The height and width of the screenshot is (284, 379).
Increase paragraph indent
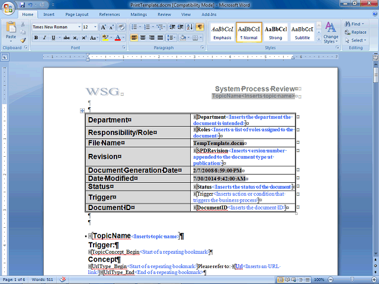click(x=181, y=27)
